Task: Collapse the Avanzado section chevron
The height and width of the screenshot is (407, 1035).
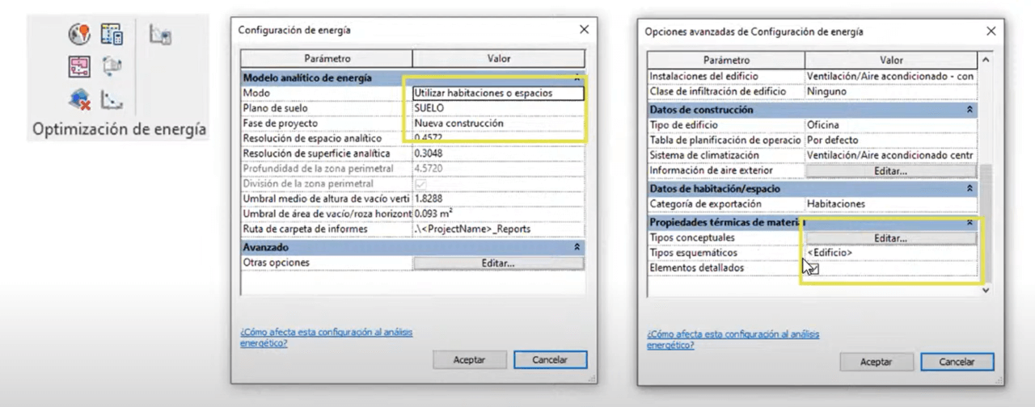Action: click(577, 247)
